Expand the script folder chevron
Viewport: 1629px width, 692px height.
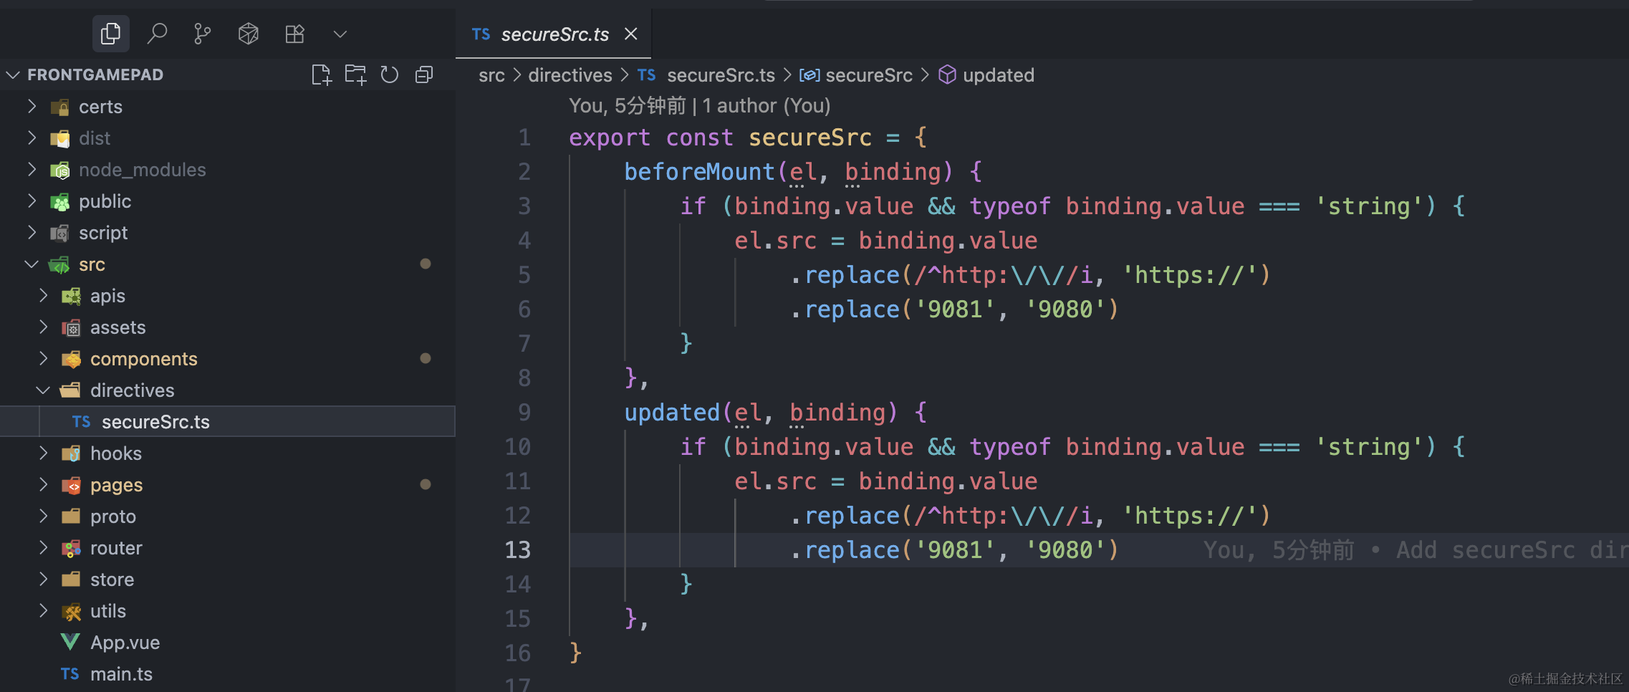[x=32, y=232]
